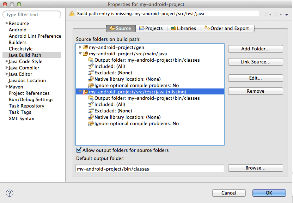Viewport: 293px width, 203px height.
Task: Remove the selected source folder
Action: point(255,91)
